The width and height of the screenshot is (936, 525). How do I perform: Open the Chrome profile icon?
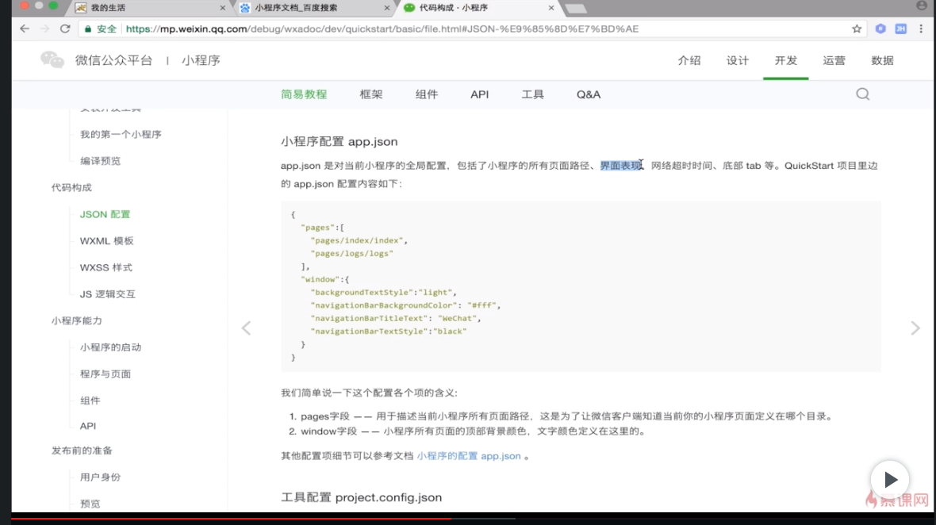click(921, 6)
